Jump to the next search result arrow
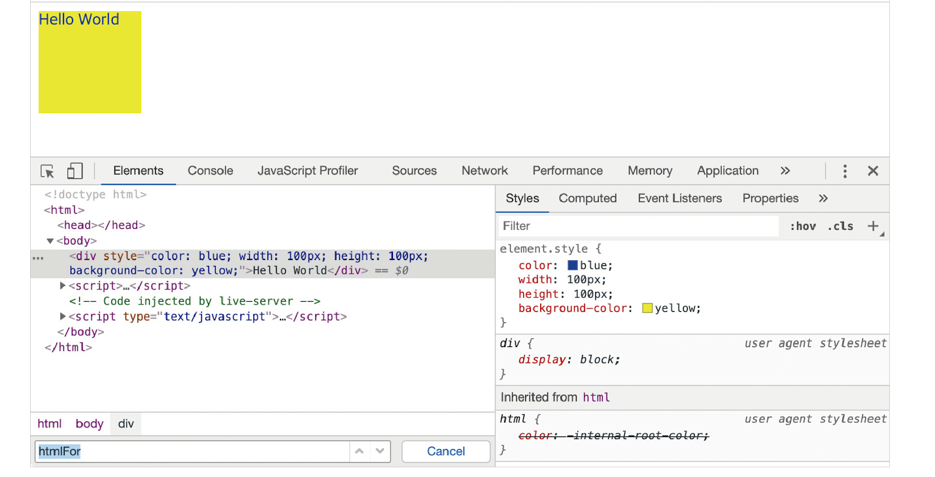 click(x=380, y=452)
